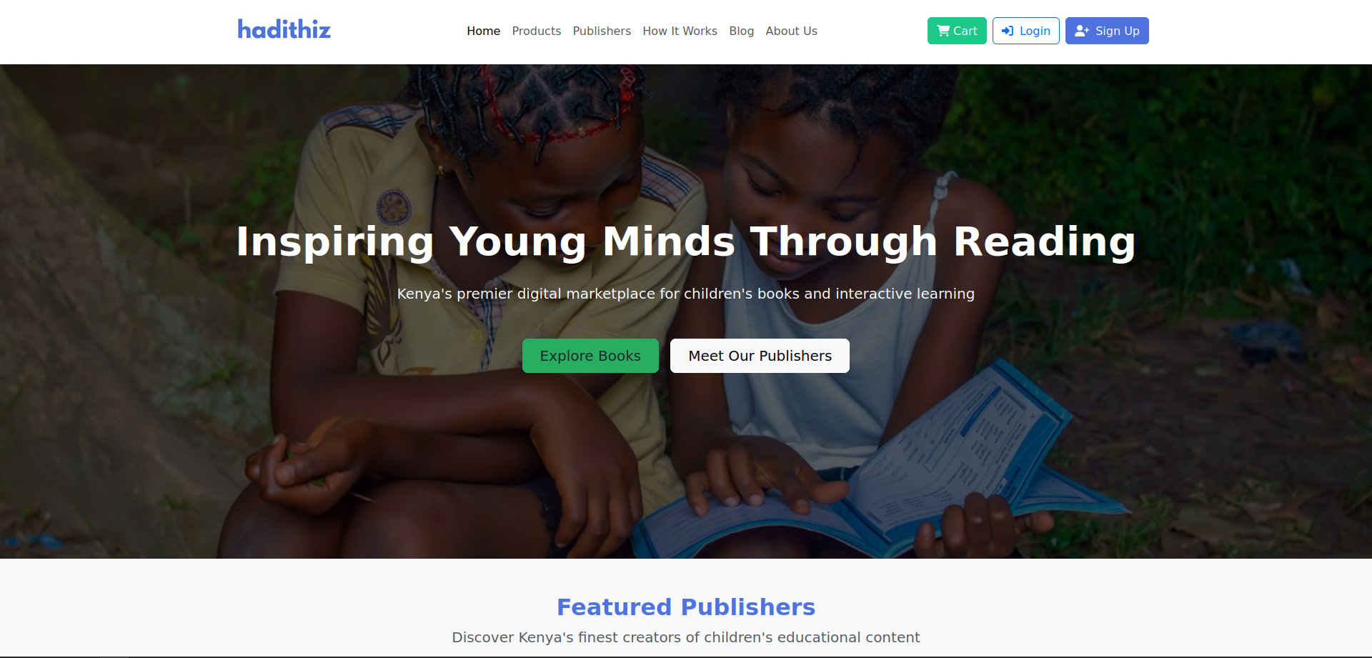The image size is (1372, 658).
Task: Open the Publishers nav link
Action: tap(602, 31)
